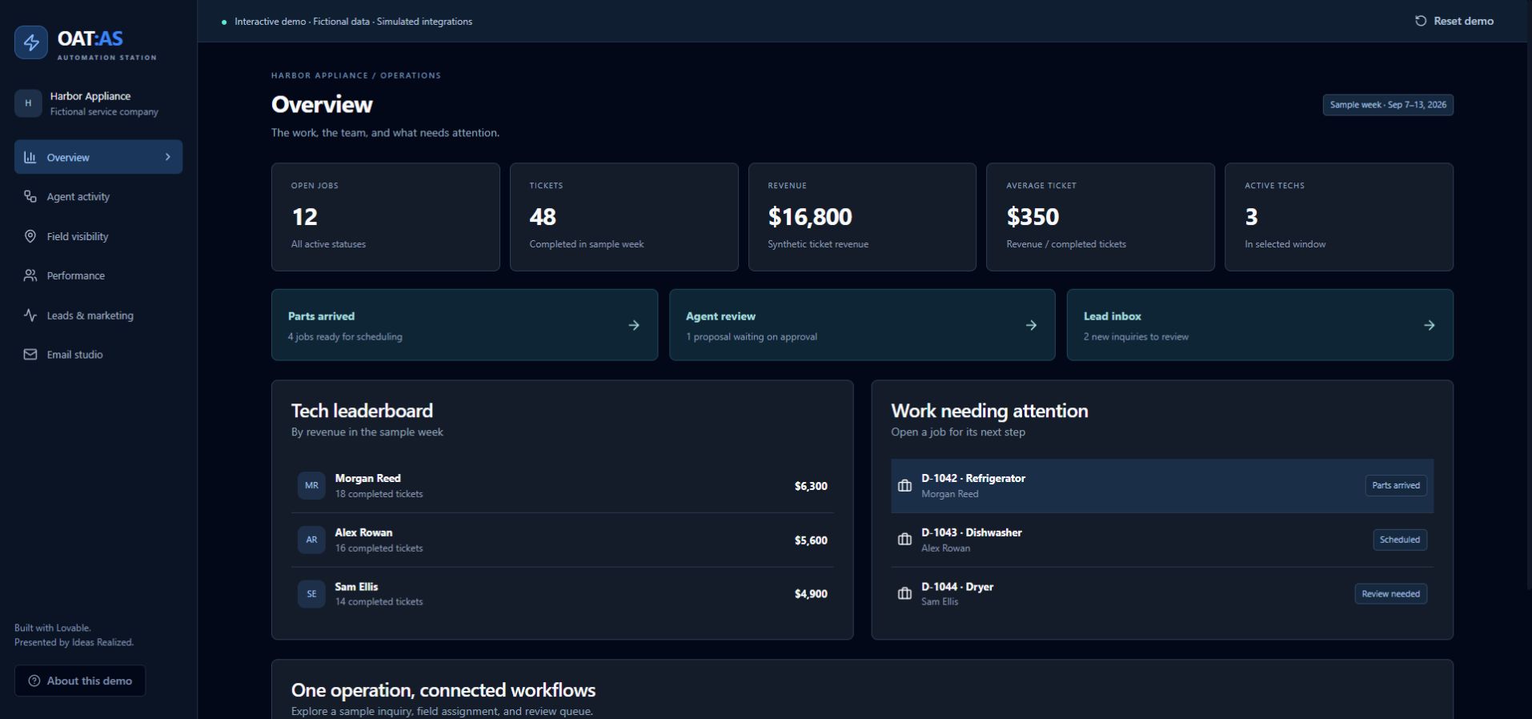
Task: Click the OAT:AS lightning bolt logo icon
Action: (31, 42)
